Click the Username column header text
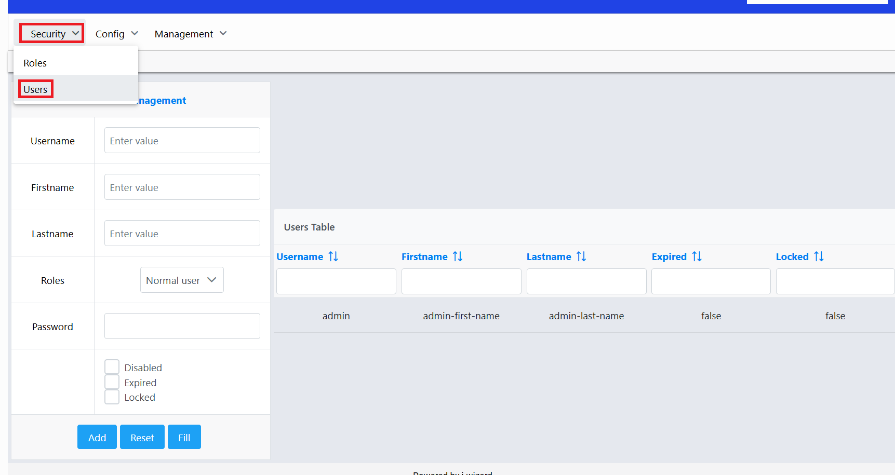 coord(300,256)
